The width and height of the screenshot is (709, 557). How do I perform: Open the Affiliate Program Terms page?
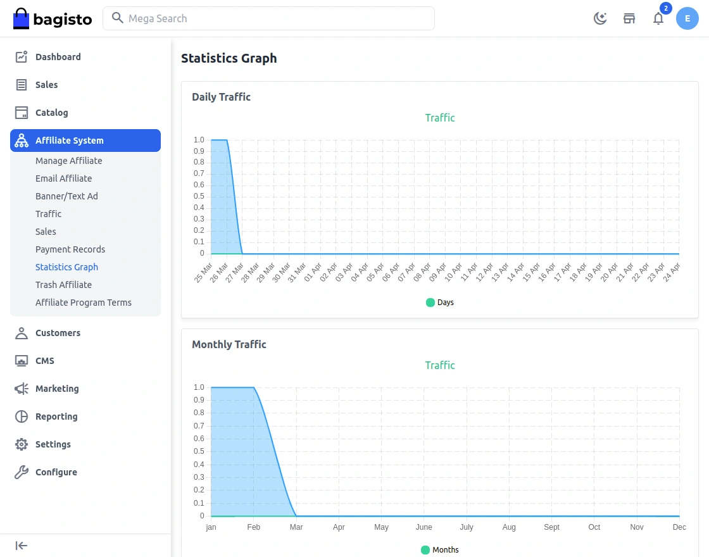[x=83, y=302]
